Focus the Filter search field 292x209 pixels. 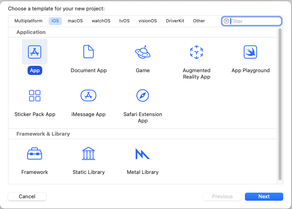pyautogui.click(x=255, y=21)
